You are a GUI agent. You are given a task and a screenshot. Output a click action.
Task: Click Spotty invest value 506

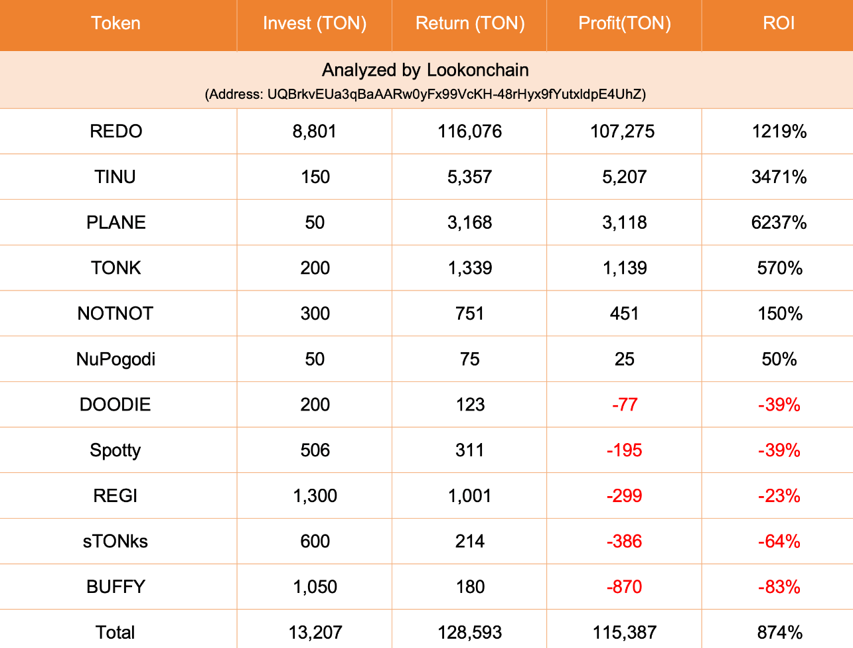click(315, 450)
